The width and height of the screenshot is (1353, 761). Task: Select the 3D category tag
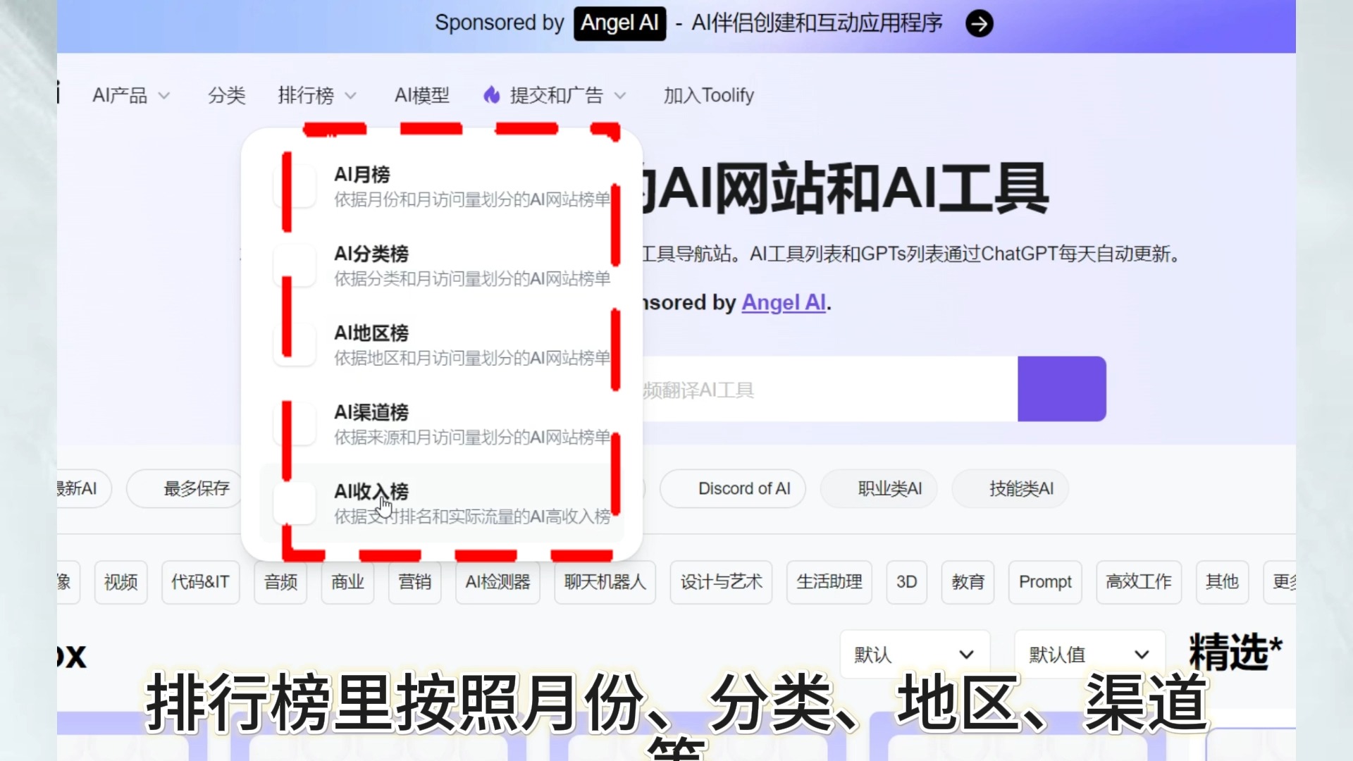click(906, 582)
